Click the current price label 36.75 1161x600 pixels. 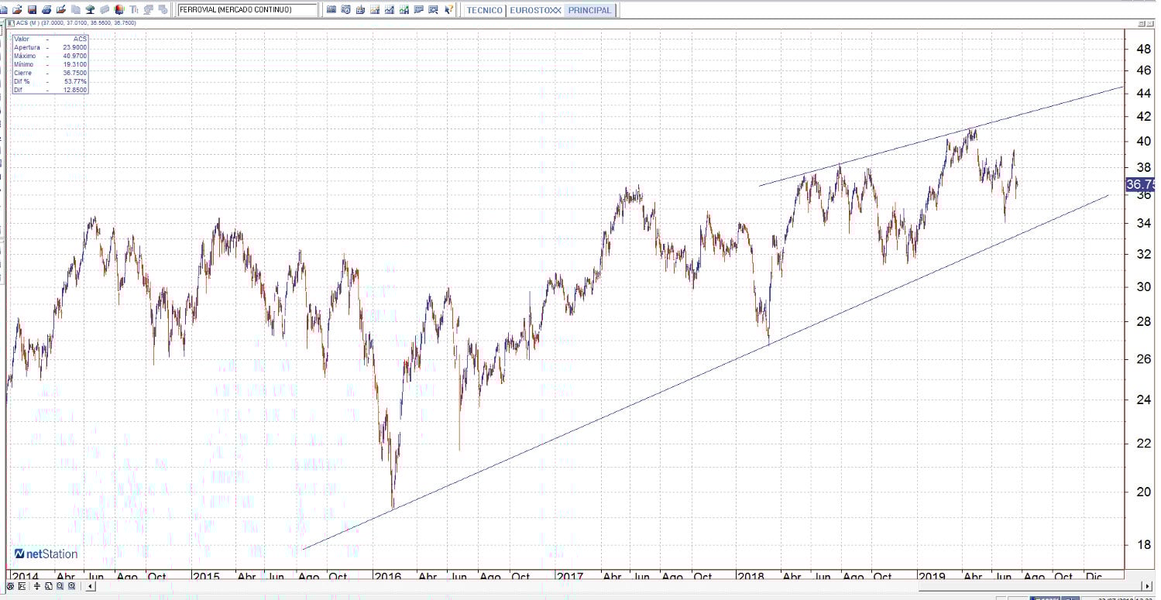point(1140,184)
